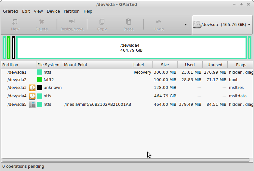
Task: Select the /dev/sda5 partition name
Action: coord(17,104)
